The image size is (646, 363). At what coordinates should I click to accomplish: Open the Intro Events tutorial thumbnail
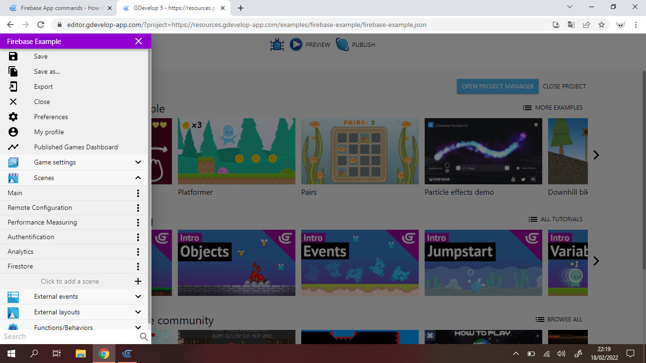[360, 263]
